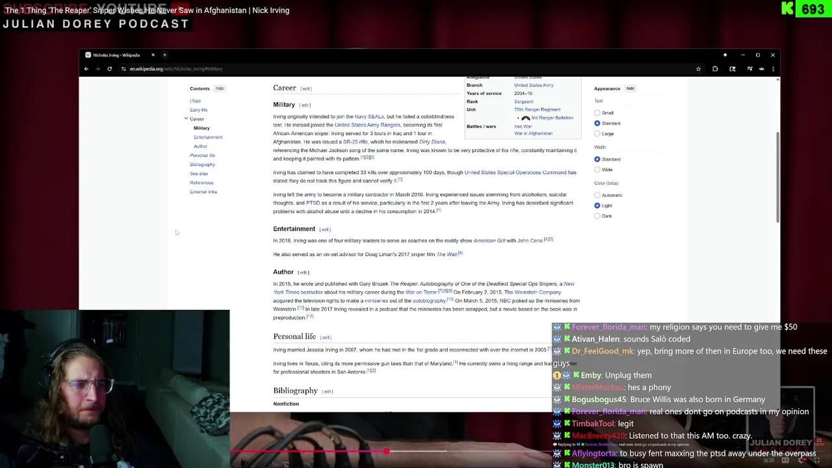Go back in the browser

pyautogui.click(x=86, y=69)
